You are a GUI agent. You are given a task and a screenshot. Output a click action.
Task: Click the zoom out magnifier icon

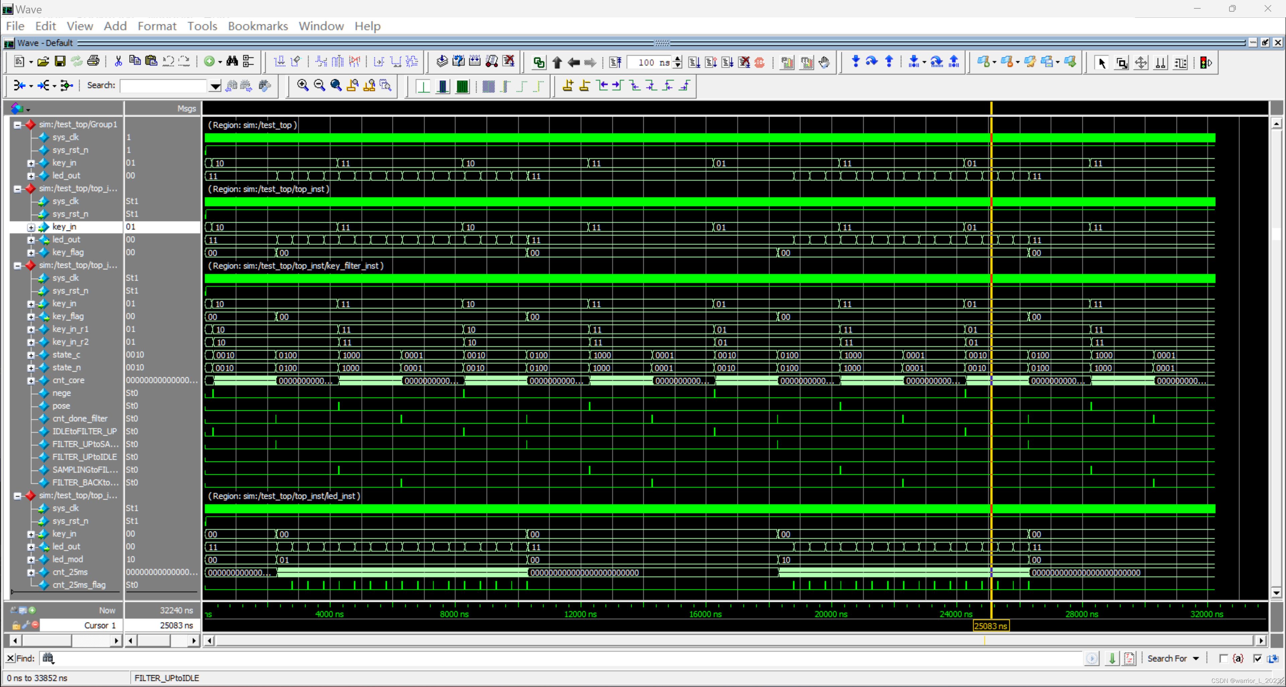click(x=319, y=84)
